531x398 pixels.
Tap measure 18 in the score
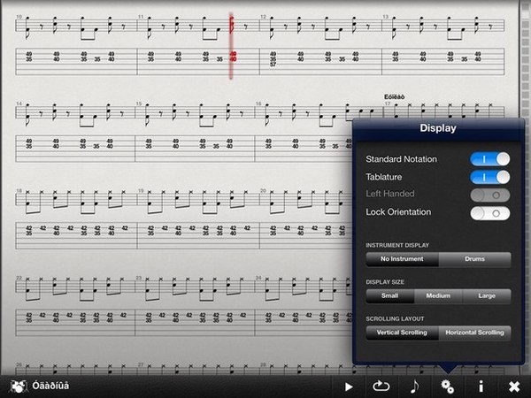pos(76,219)
